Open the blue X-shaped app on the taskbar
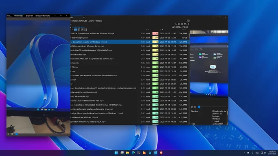 pyautogui.click(x=150, y=153)
